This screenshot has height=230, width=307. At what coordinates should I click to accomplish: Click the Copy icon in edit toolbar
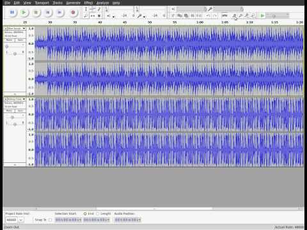180,16
